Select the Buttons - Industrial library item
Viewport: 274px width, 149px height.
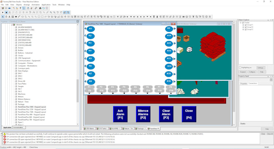point(25,53)
